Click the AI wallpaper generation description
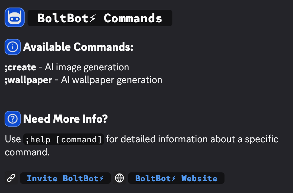The height and width of the screenshot is (193, 293). pyautogui.click(x=111, y=80)
